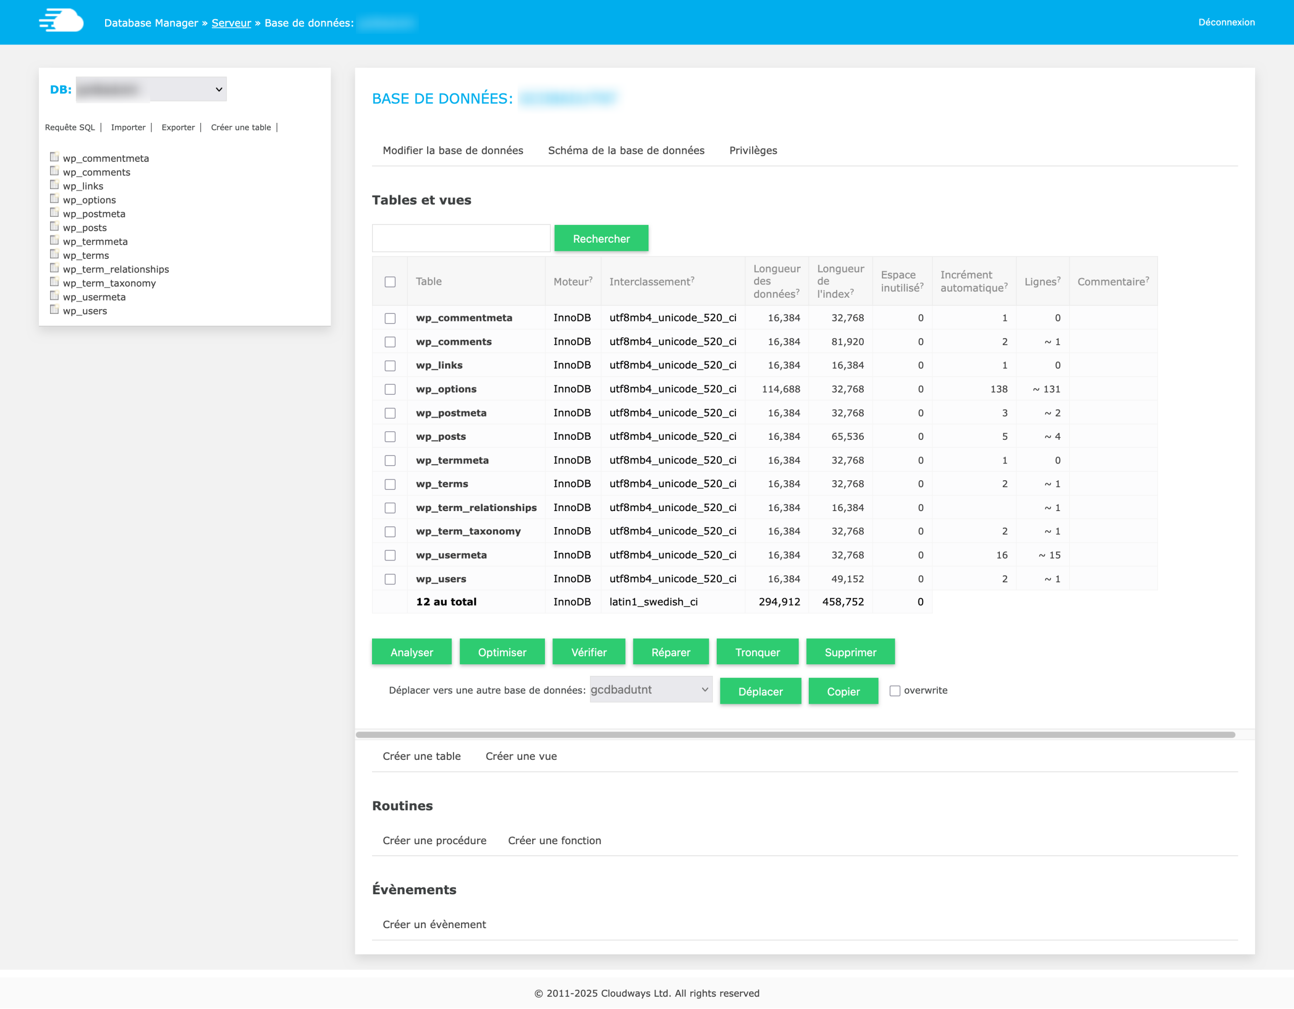
Task: Click the Moteur column header
Action: pos(572,282)
